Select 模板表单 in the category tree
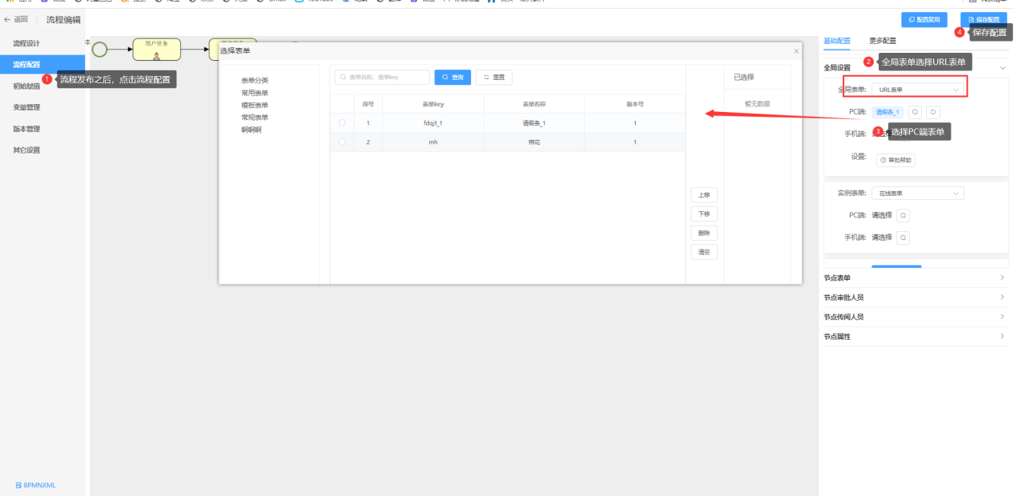Viewport: 1014px width, 496px height. (255, 105)
